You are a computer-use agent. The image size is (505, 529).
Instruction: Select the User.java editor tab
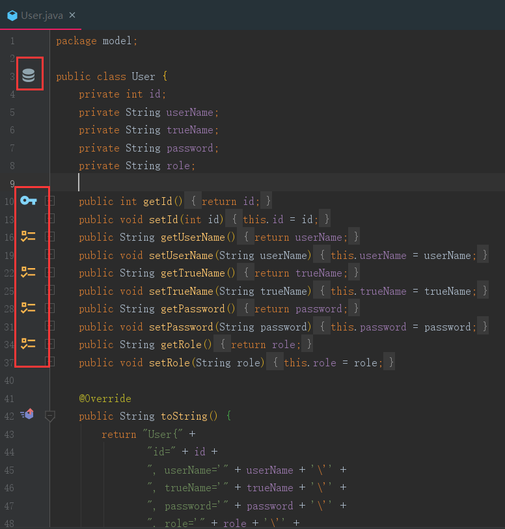(x=41, y=15)
